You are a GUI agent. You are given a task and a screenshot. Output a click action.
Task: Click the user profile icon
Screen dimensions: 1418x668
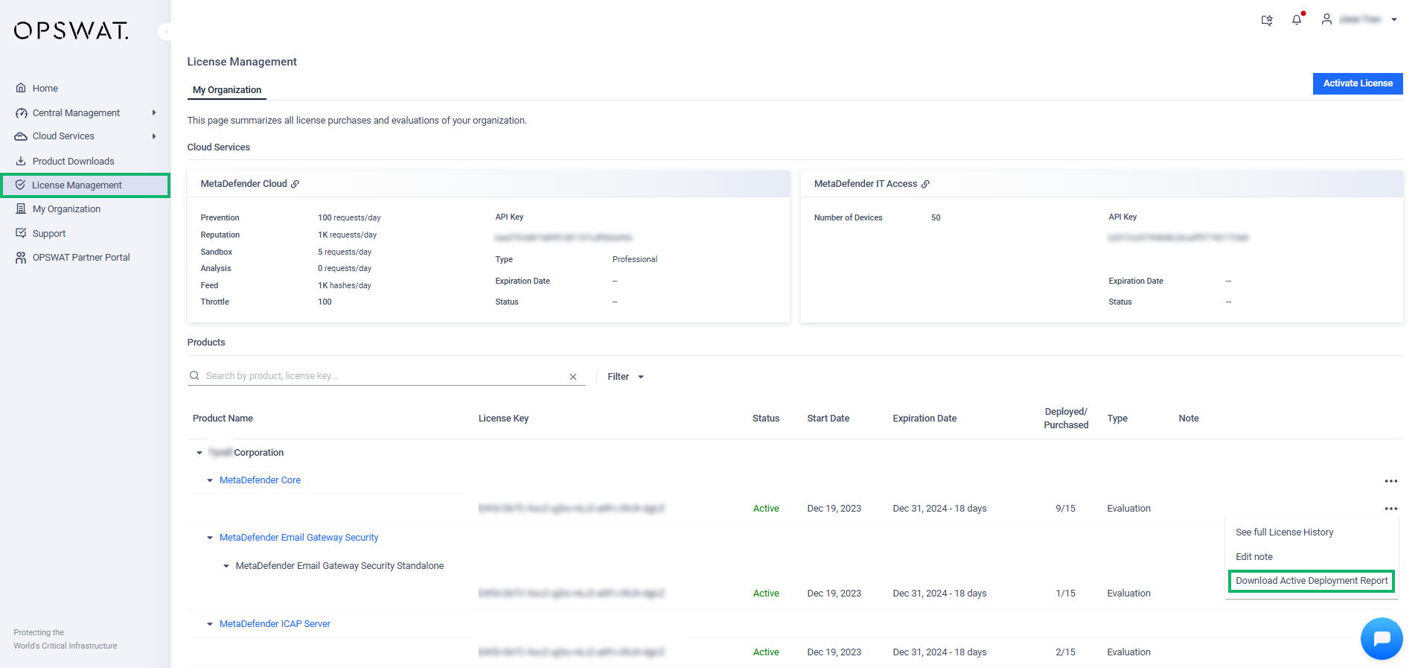(x=1326, y=19)
